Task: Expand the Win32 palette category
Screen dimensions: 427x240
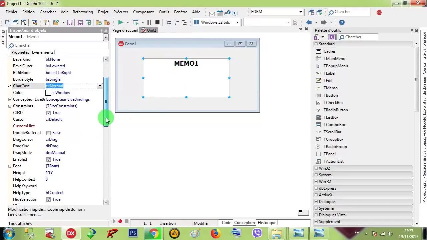Action: [x=316, y=168]
